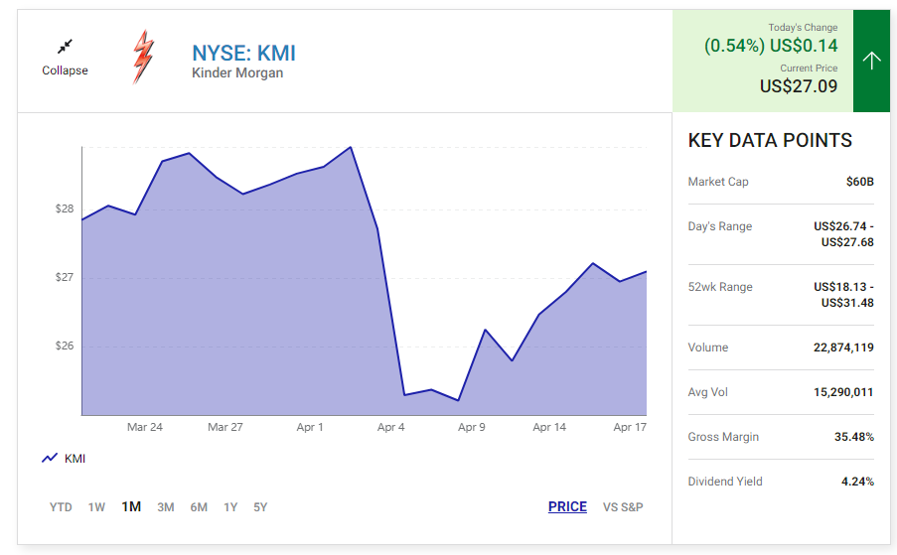Click the Gross Margin label

pos(724,437)
